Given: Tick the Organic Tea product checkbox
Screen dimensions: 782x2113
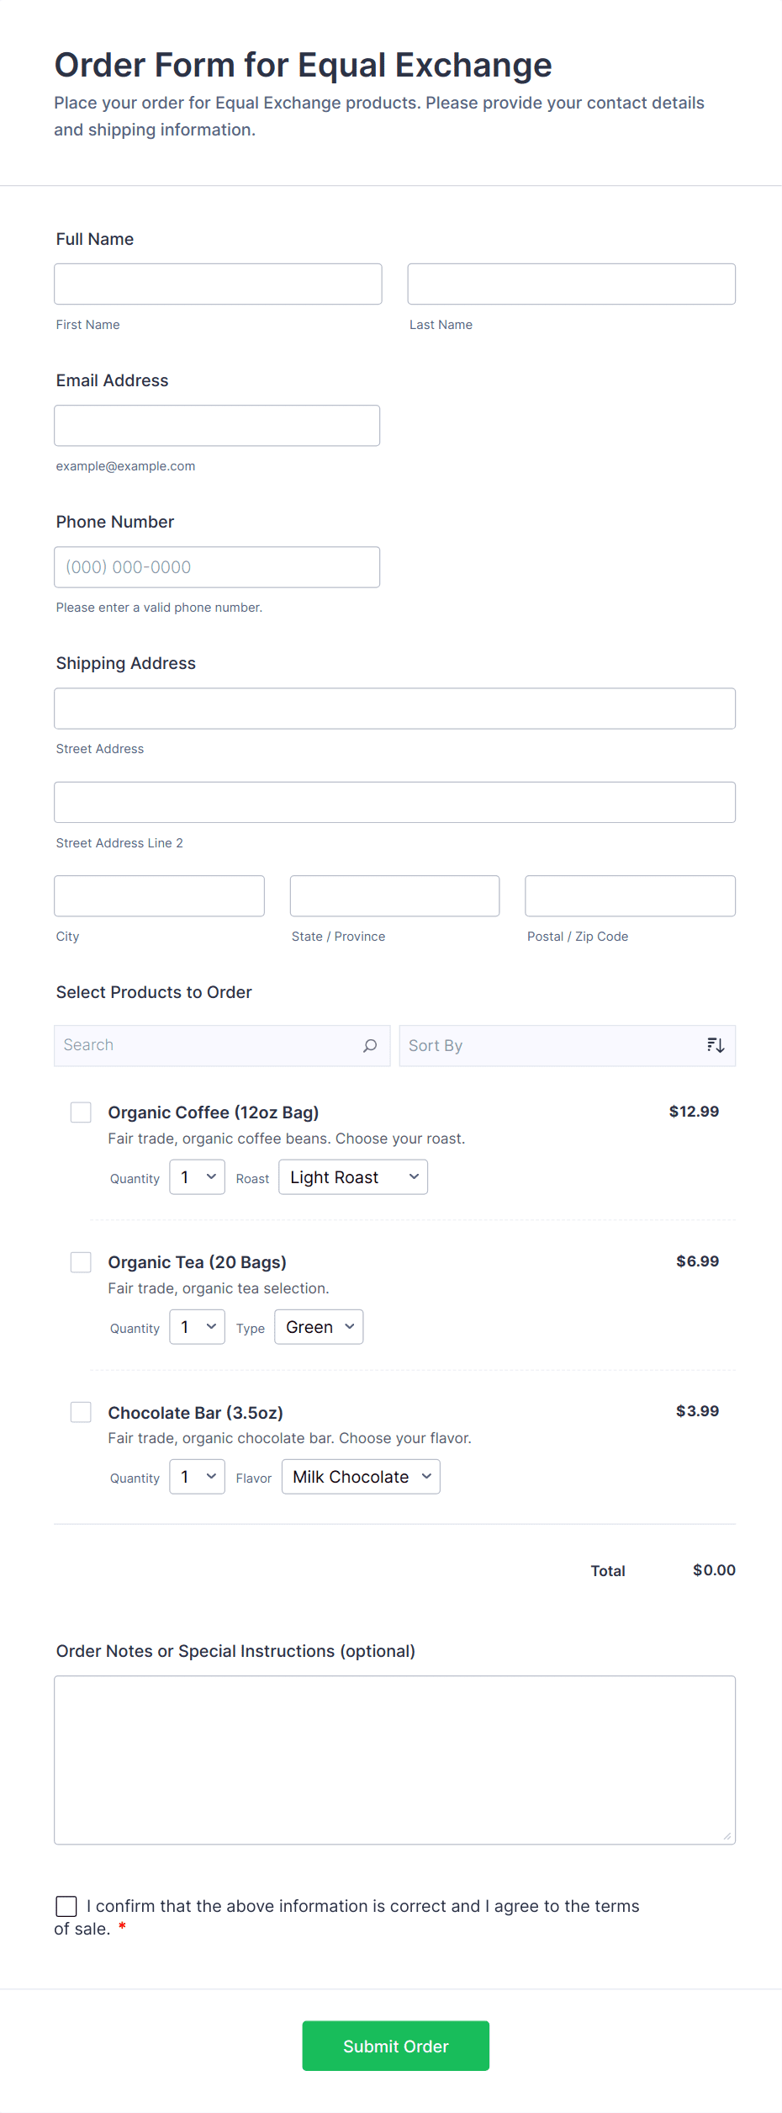Looking at the screenshot, I should 81,1262.
